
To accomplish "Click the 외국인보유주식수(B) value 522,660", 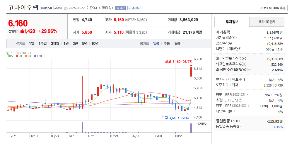I will 277,65.
